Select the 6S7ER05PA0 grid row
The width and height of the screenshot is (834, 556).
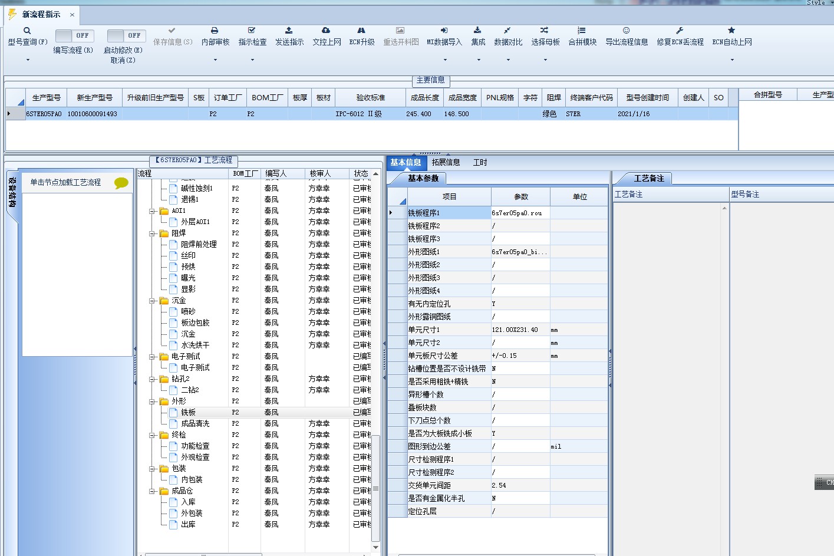tap(371, 114)
